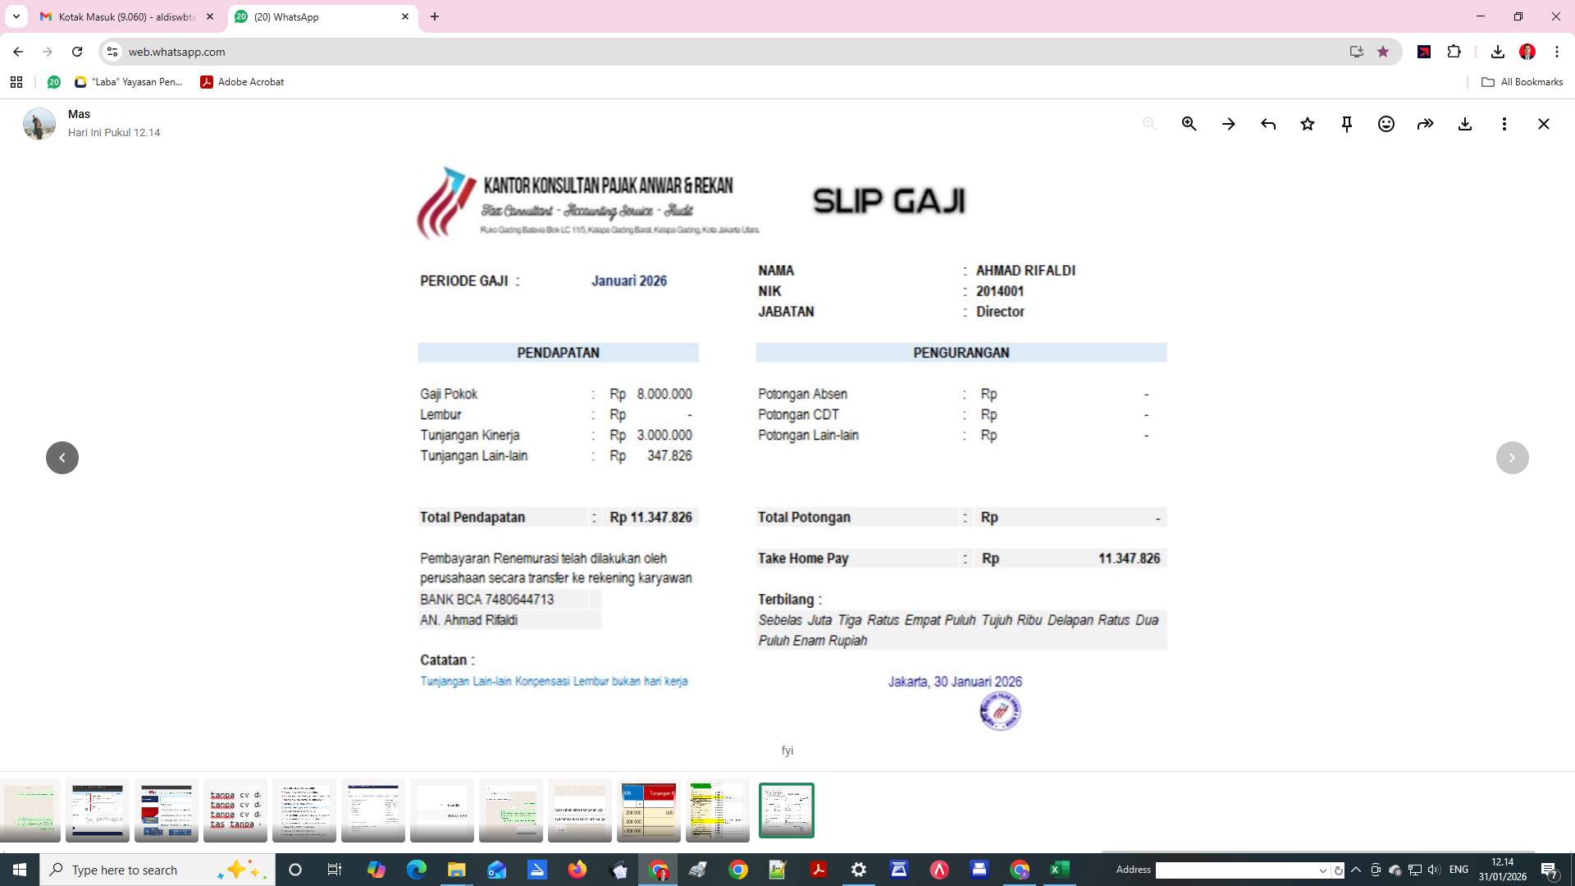Open the Chrome extensions puzzle menu
This screenshot has width=1575, height=886.
1454,52
